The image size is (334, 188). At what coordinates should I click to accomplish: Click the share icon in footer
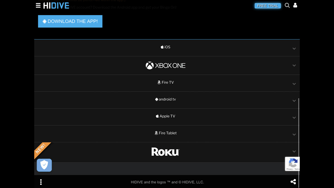(293, 182)
